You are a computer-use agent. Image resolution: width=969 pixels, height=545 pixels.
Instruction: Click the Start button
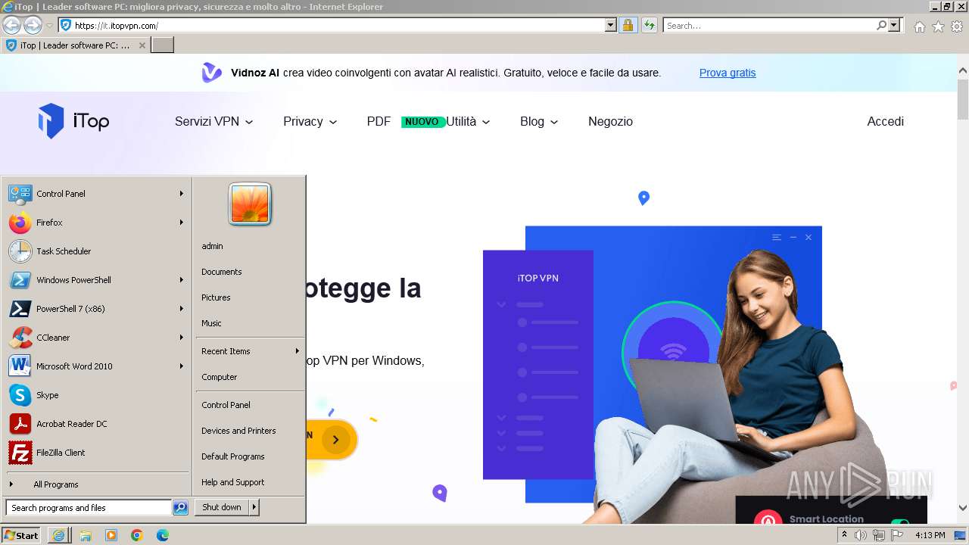20,535
